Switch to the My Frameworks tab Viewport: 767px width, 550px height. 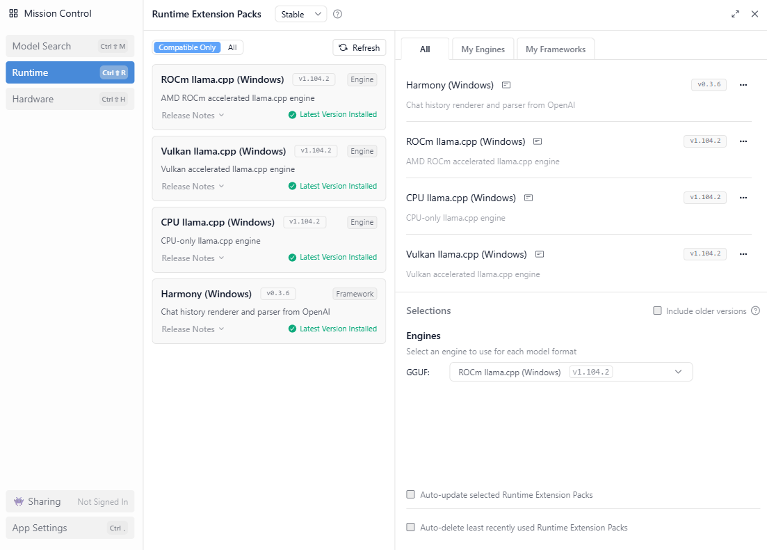(555, 49)
